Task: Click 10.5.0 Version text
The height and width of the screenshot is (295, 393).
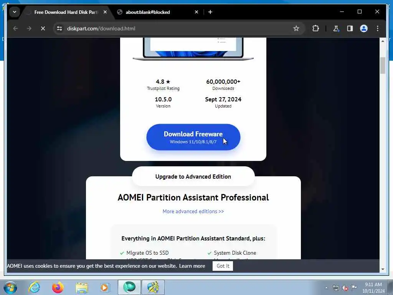Action: 163,102
